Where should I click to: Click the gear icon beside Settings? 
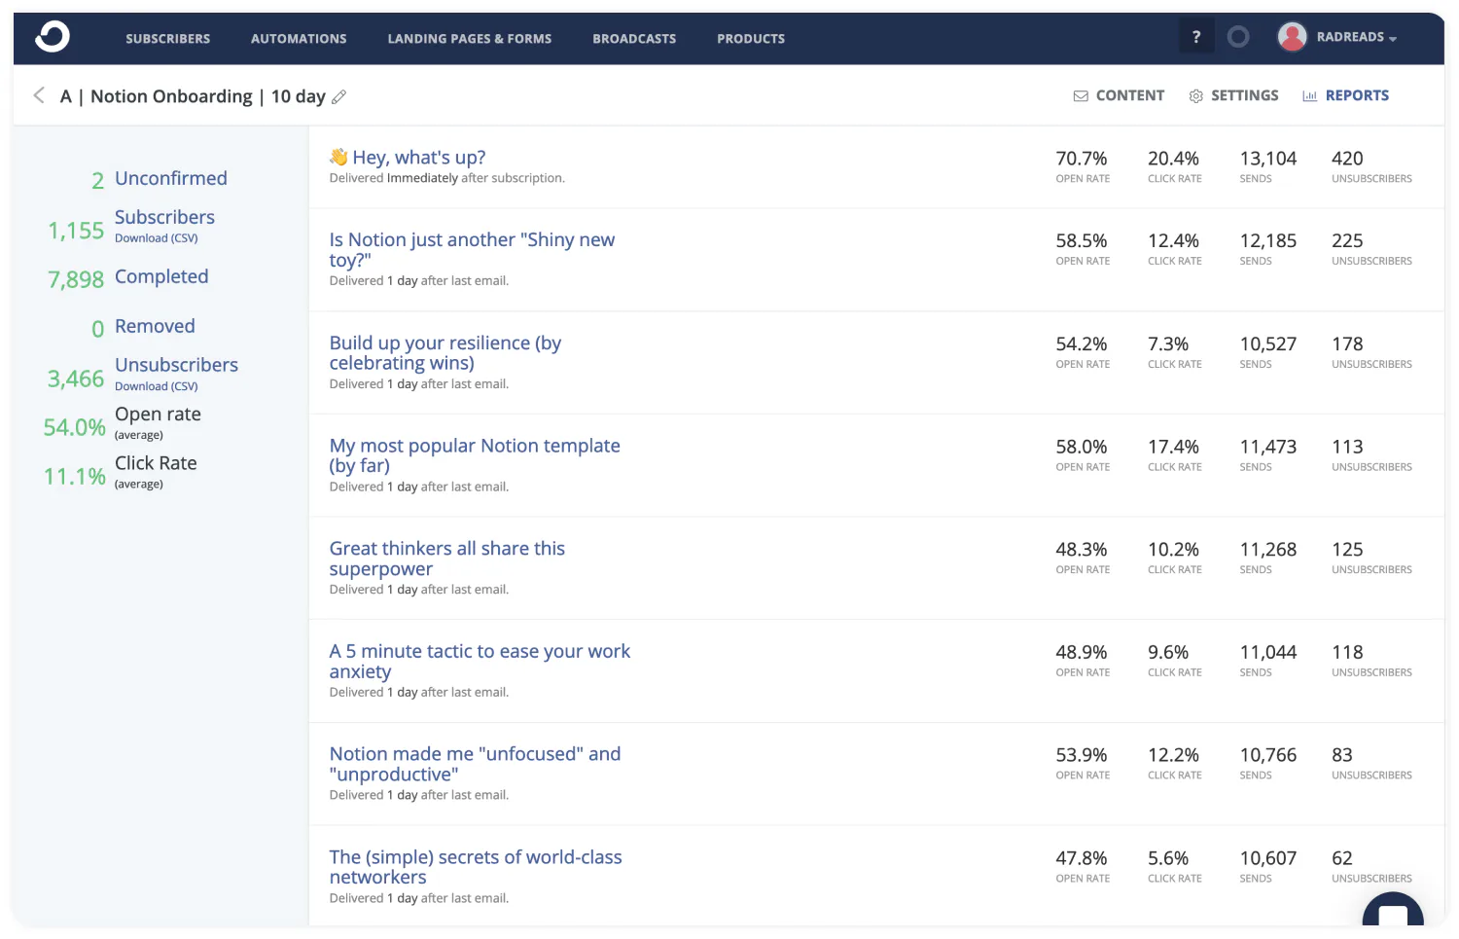(1196, 95)
